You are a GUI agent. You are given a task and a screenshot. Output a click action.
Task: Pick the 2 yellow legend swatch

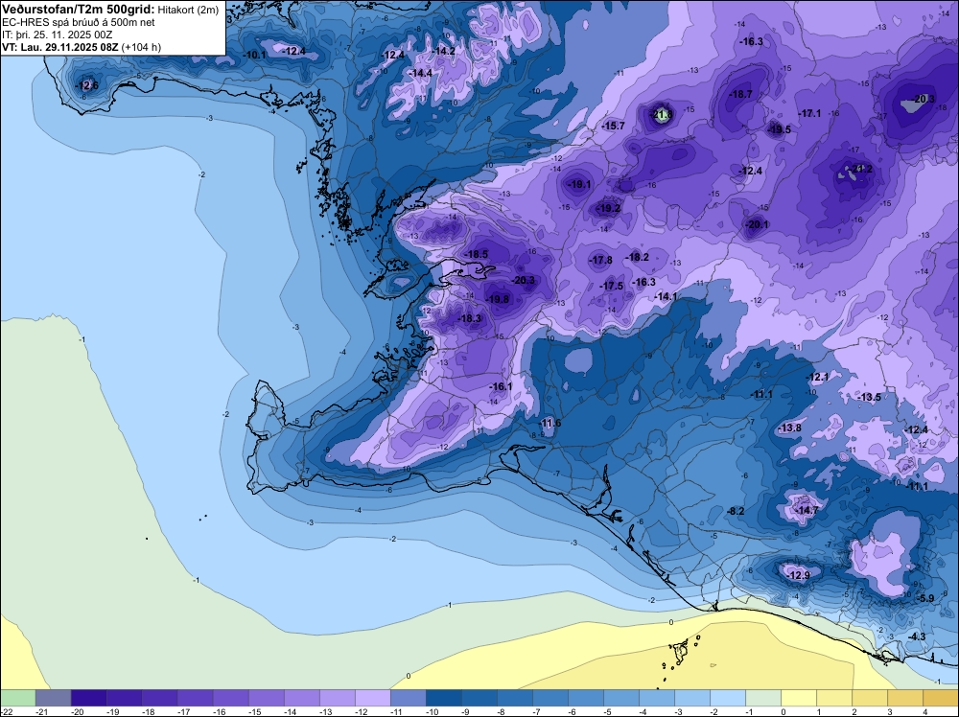coord(869,698)
